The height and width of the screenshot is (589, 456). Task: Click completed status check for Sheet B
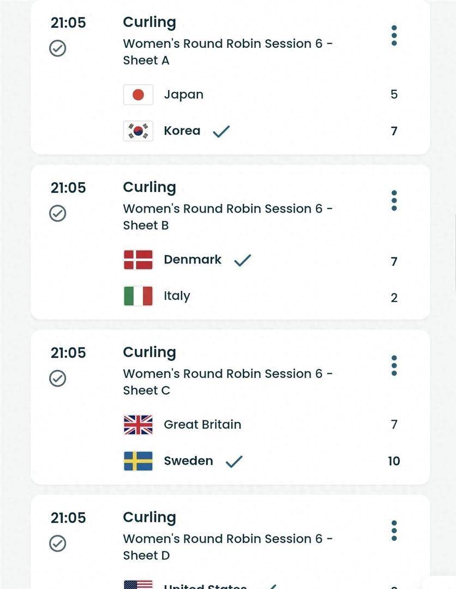[x=58, y=213]
